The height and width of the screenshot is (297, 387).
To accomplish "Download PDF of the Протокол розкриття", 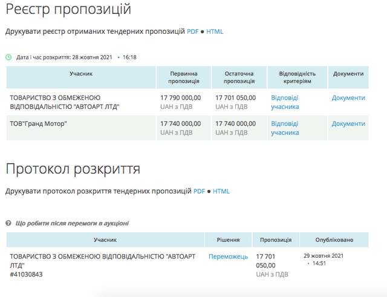I will [199, 191].
